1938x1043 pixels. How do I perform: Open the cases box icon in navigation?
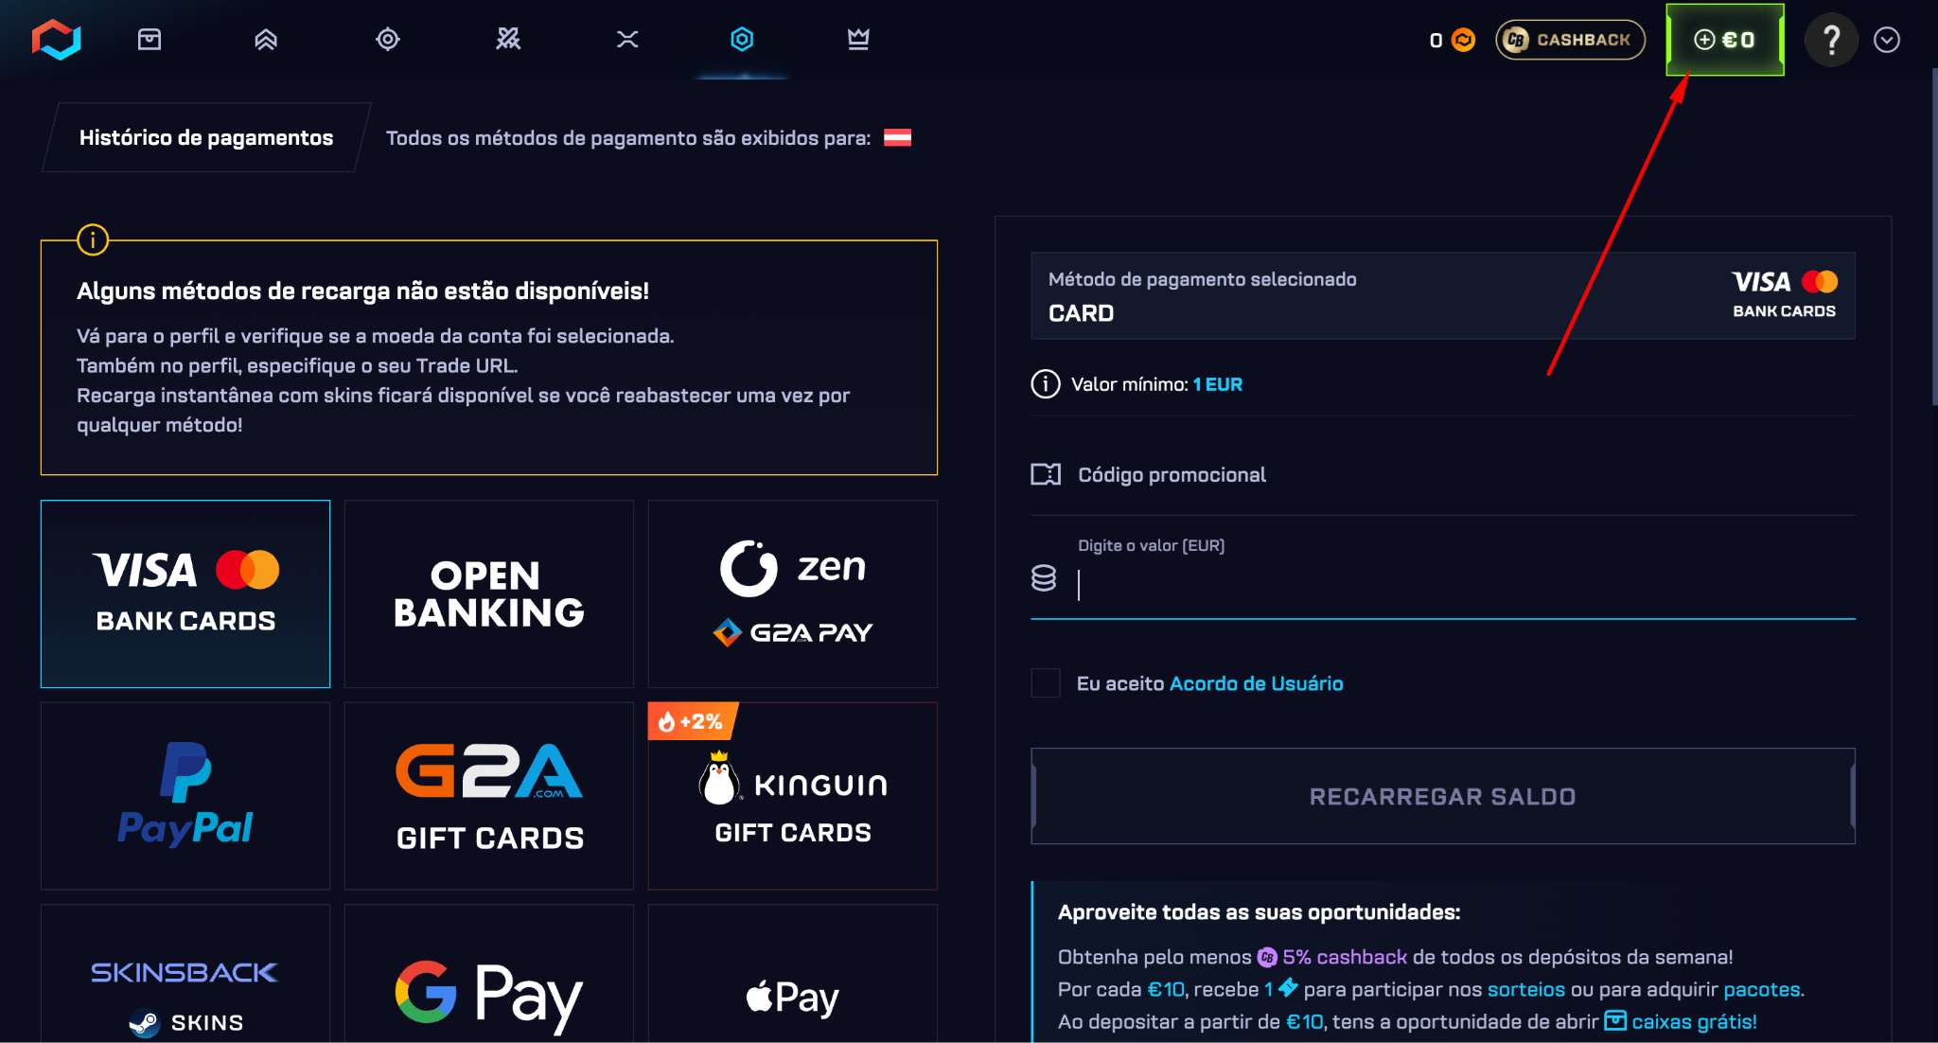point(150,39)
